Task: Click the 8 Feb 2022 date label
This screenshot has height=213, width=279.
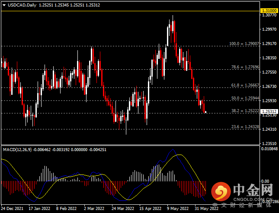Action: click(x=66, y=208)
